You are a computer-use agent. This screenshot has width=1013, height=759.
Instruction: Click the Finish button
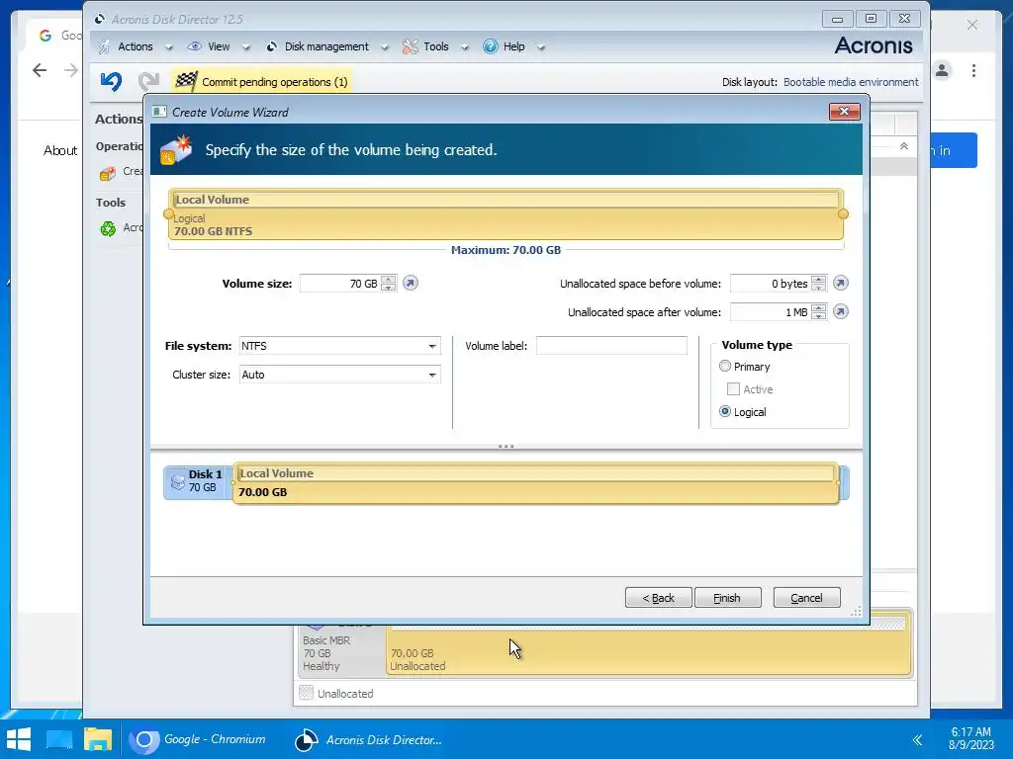727,598
